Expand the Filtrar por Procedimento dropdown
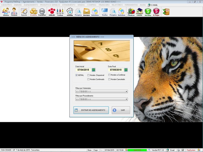The height and width of the screenshot is (152, 203). (126, 99)
